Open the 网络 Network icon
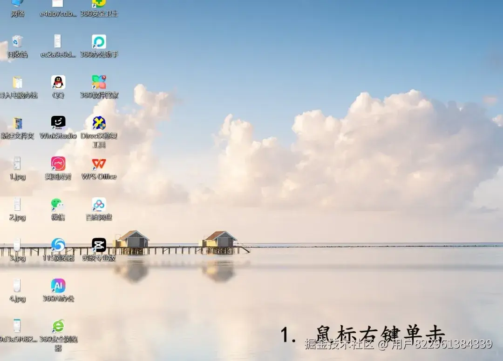Viewport: 503px width, 361px height. (18, 4)
